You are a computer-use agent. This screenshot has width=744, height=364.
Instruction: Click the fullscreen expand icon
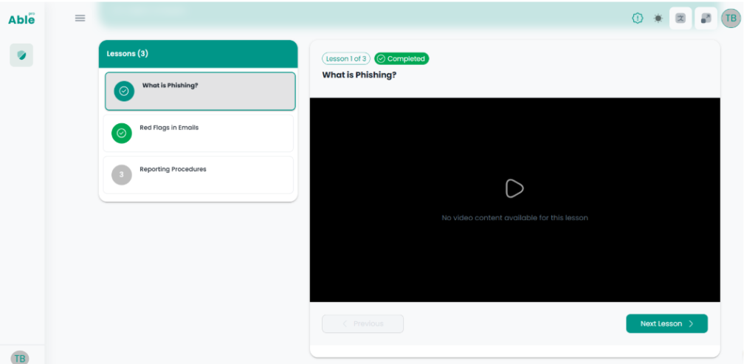tap(706, 18)
